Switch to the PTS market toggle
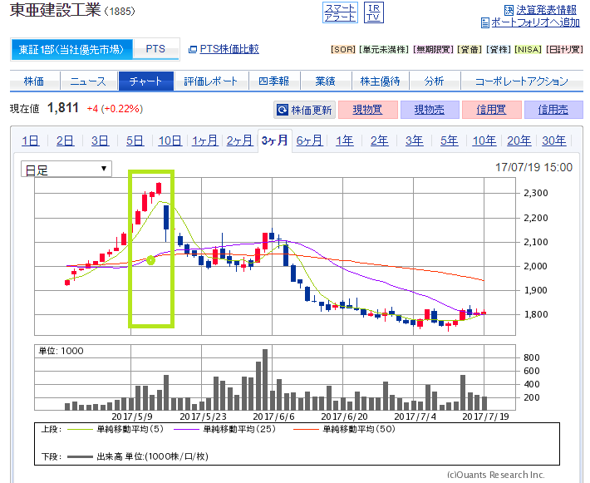 [155, 49]
